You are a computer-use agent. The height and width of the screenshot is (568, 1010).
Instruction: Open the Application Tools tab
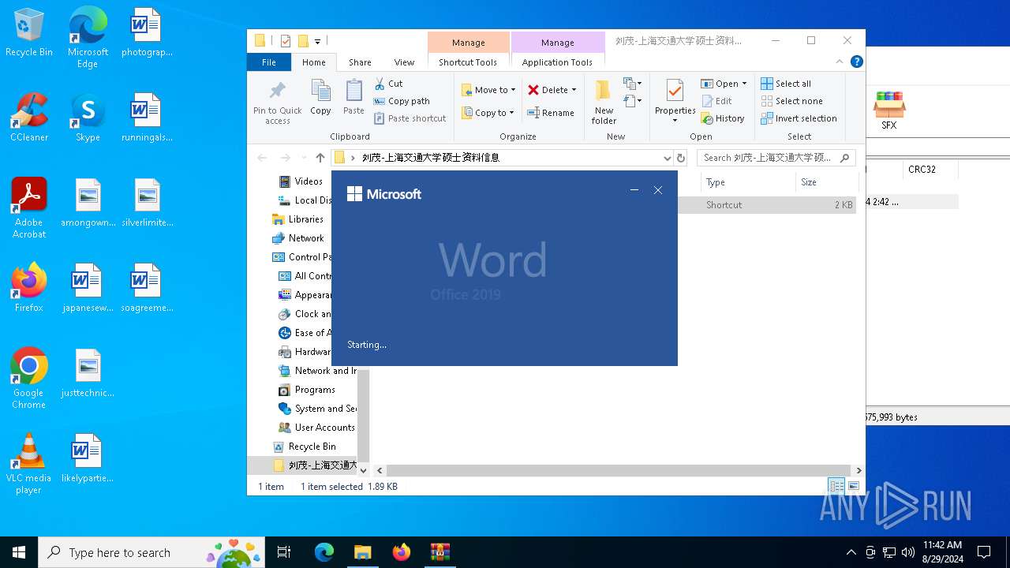(557, 62)
